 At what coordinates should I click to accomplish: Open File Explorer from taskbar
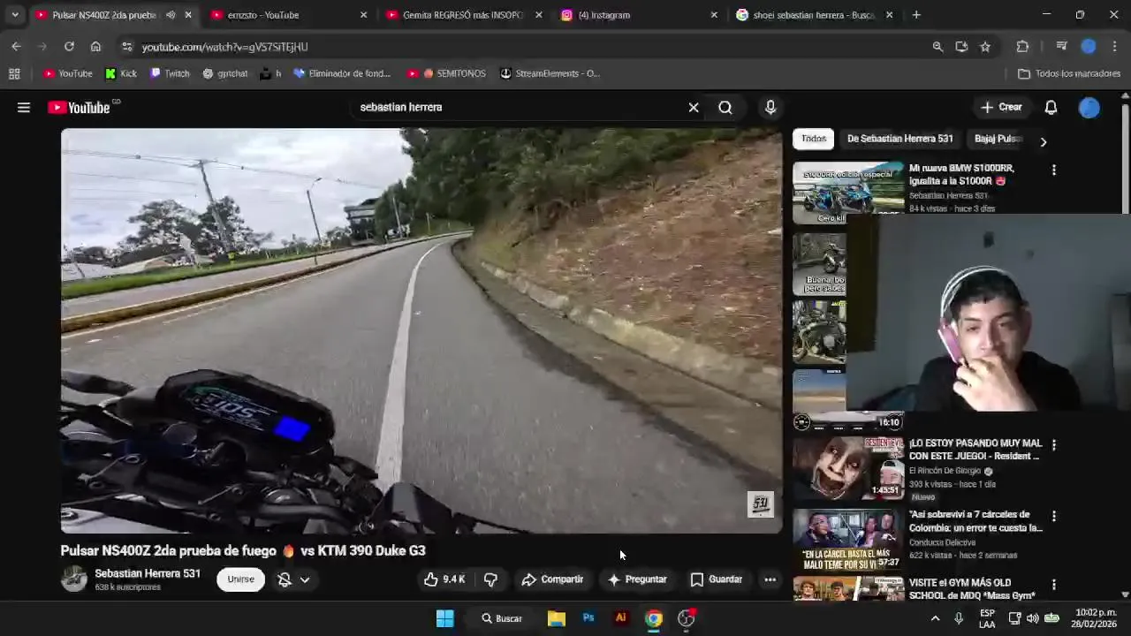pos(556,618)
